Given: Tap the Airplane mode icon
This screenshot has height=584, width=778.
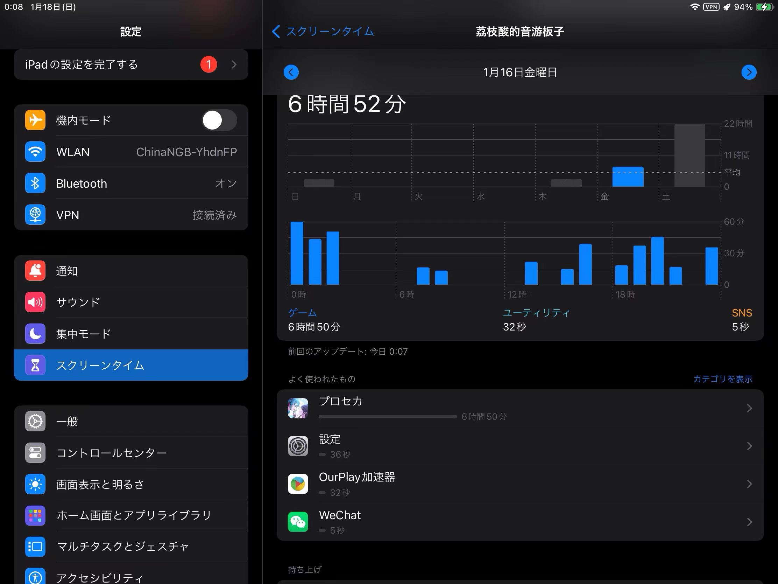Looking at the screenshot, I should coord(35,120).
